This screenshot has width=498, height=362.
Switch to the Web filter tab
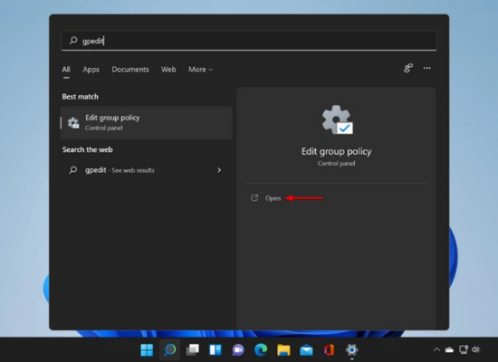(168, 69)
